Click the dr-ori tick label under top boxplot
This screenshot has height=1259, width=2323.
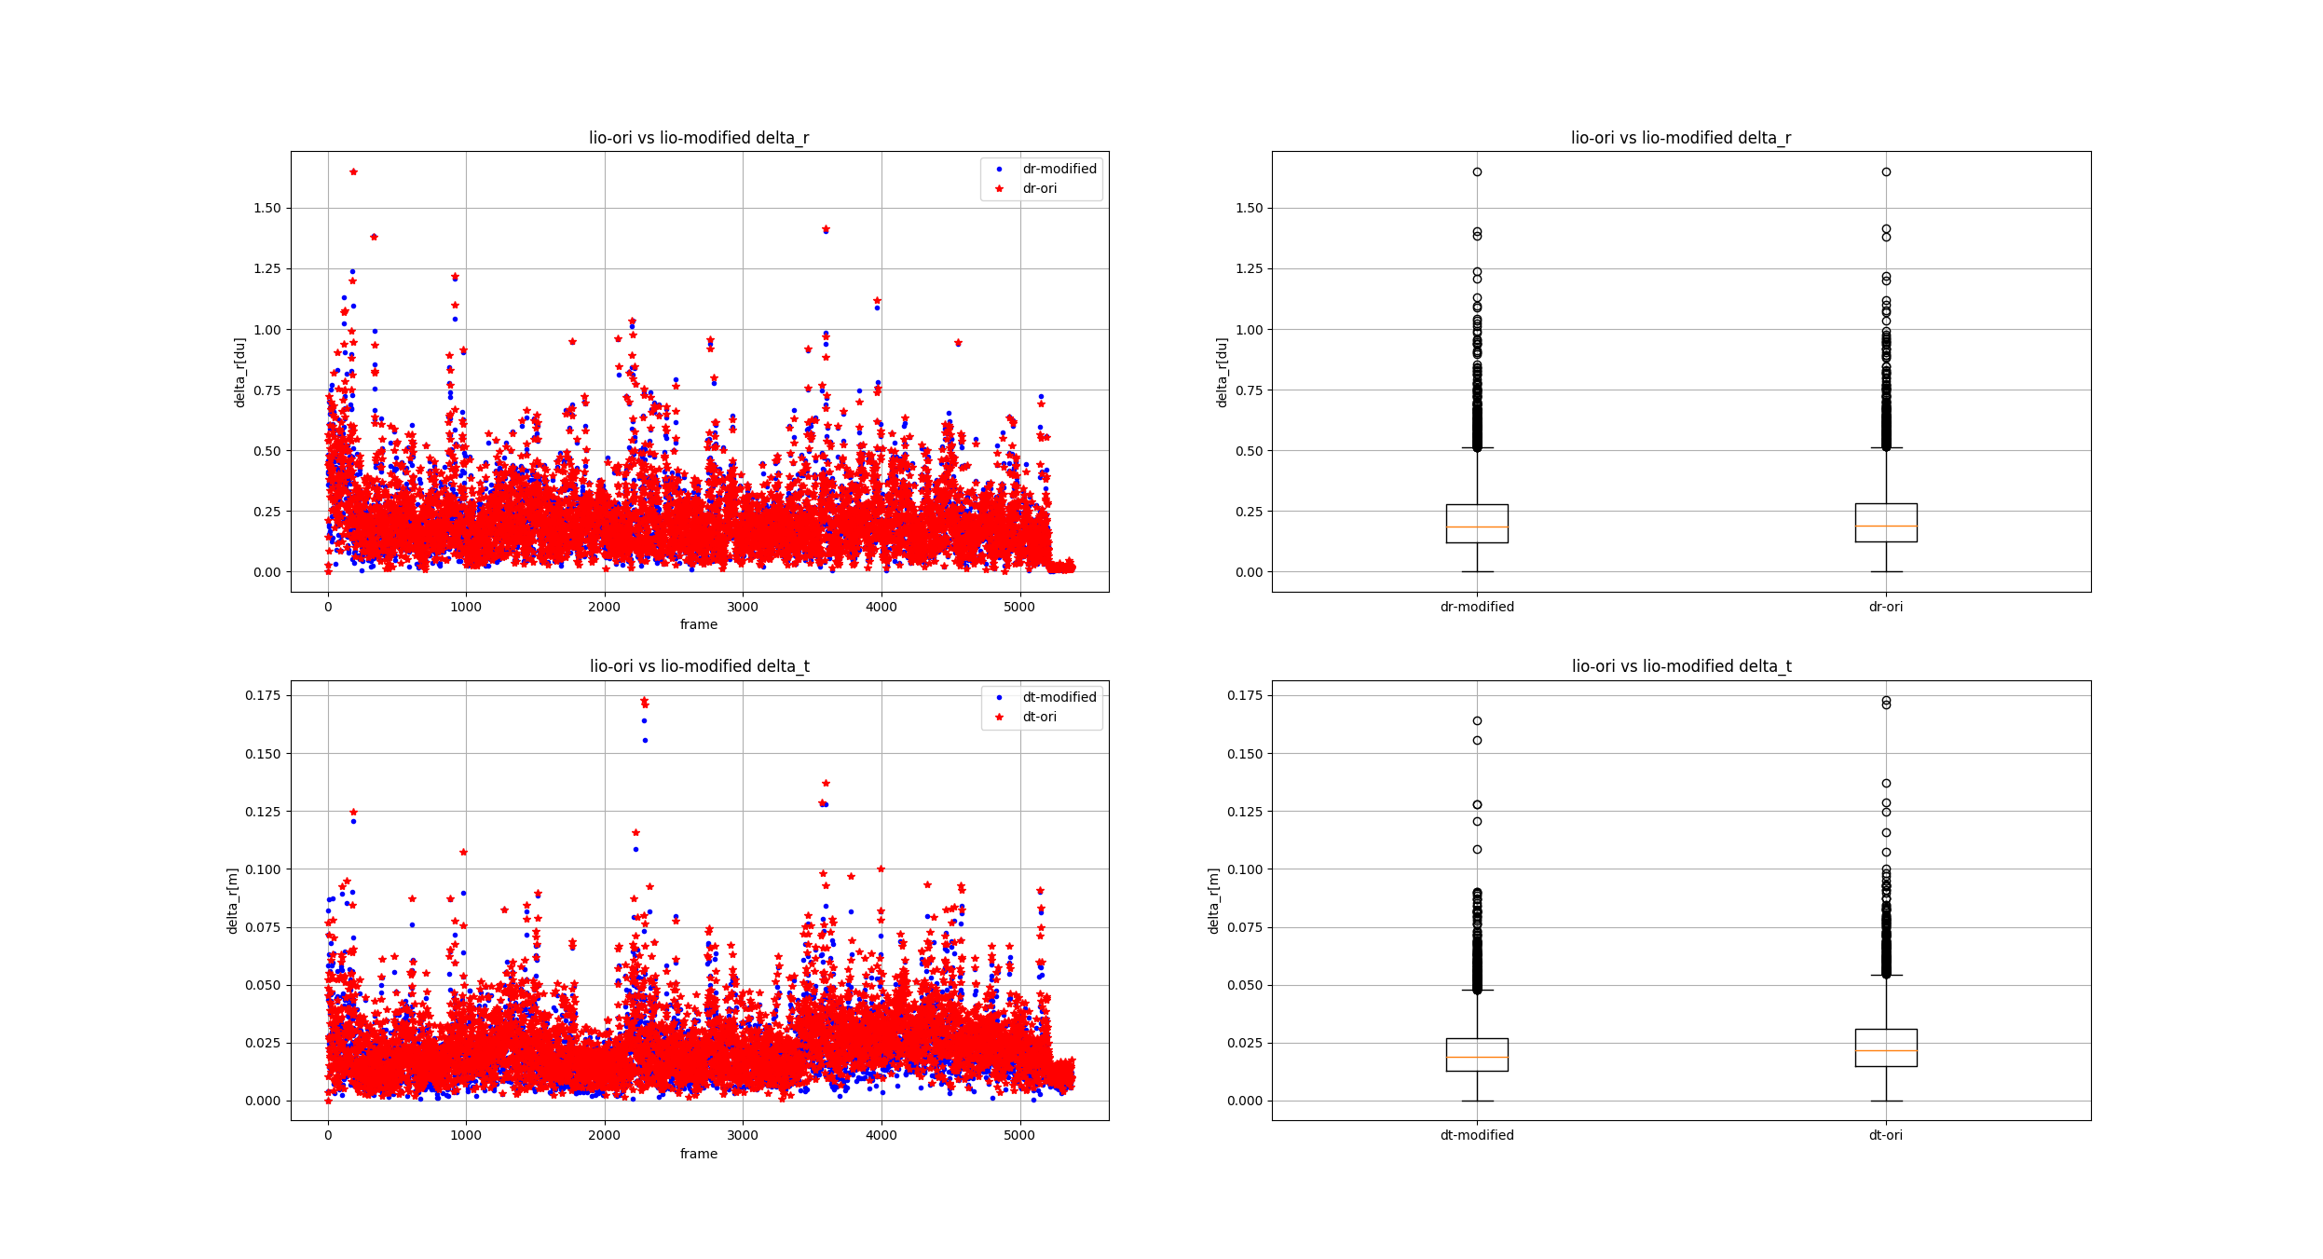coord(1885,607)
